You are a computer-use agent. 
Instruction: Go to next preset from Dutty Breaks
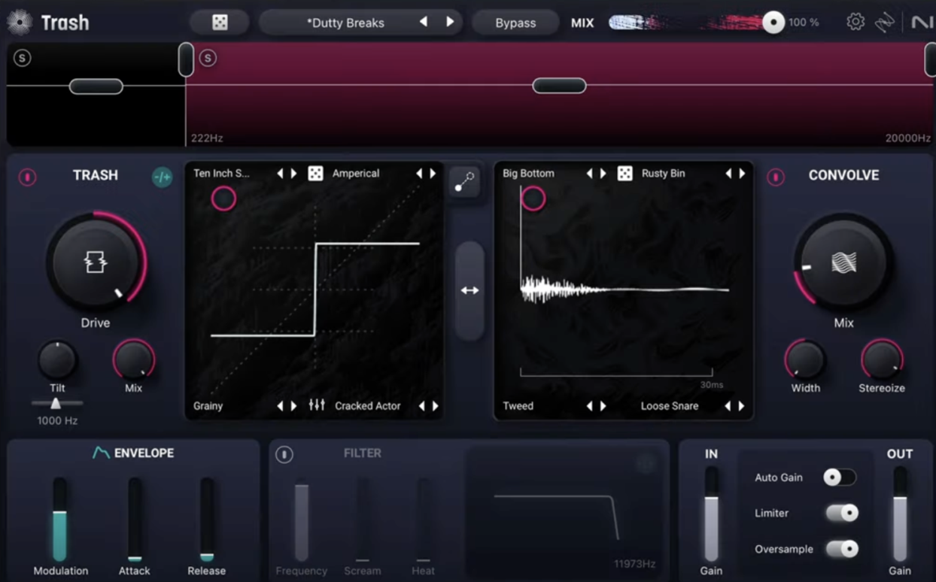click(x=450, y=23)
